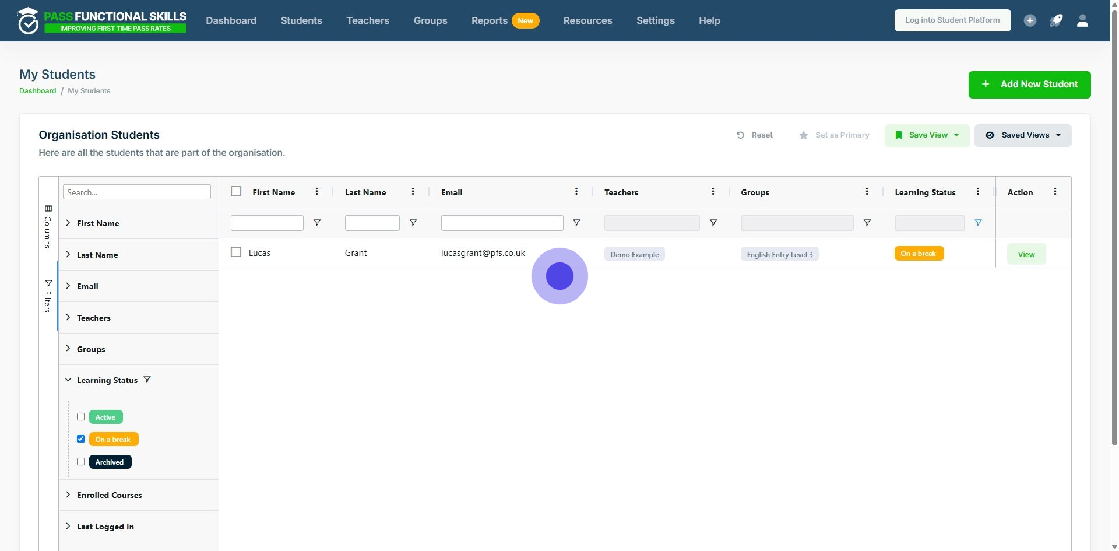Check the Active status filter

81,417
